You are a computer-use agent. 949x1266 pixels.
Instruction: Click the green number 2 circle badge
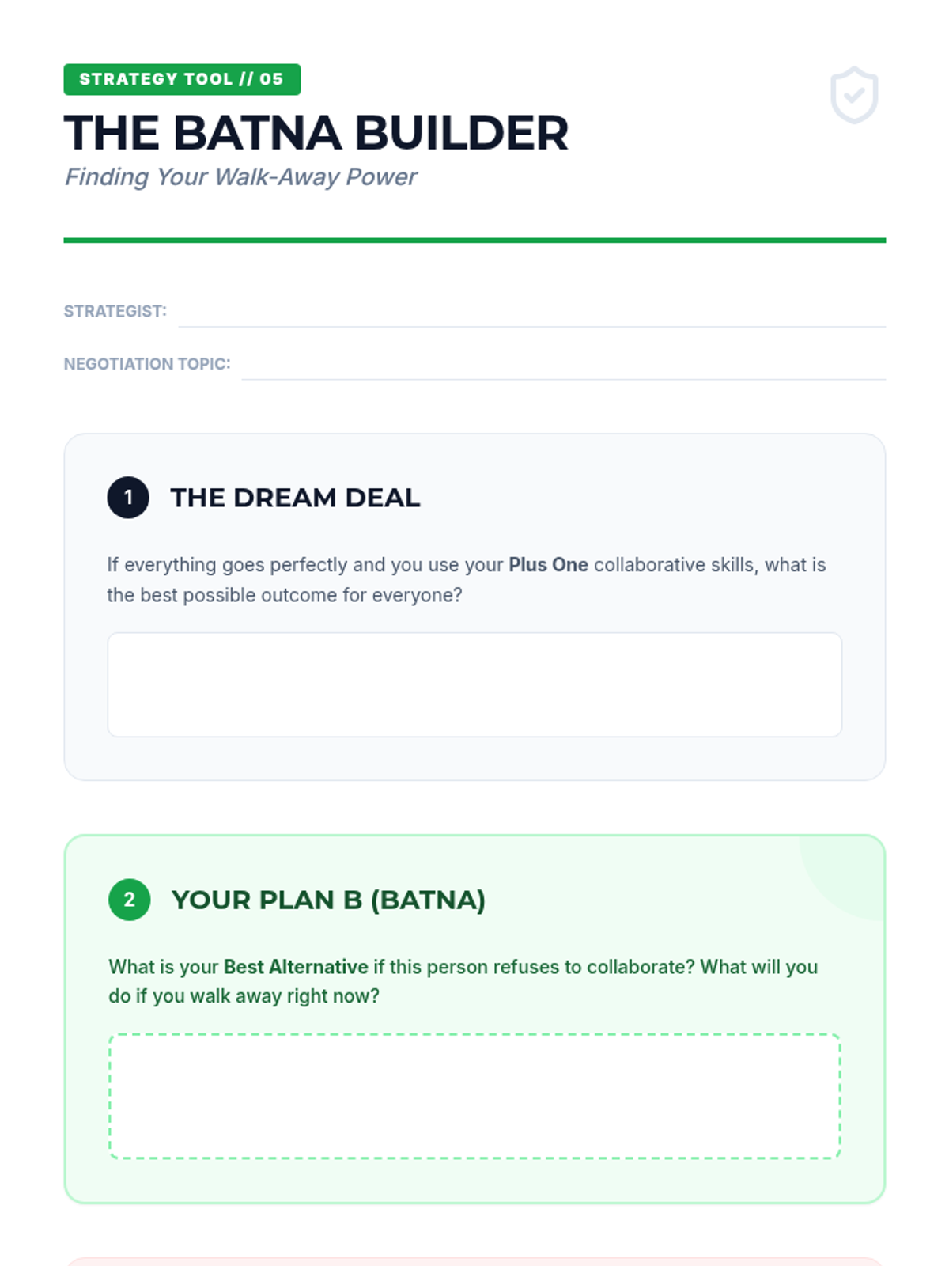click(x=130, y=900)
